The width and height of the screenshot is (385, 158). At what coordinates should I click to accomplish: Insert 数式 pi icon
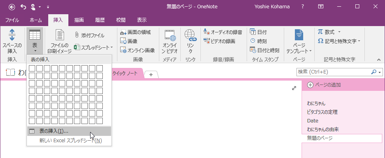320,32
